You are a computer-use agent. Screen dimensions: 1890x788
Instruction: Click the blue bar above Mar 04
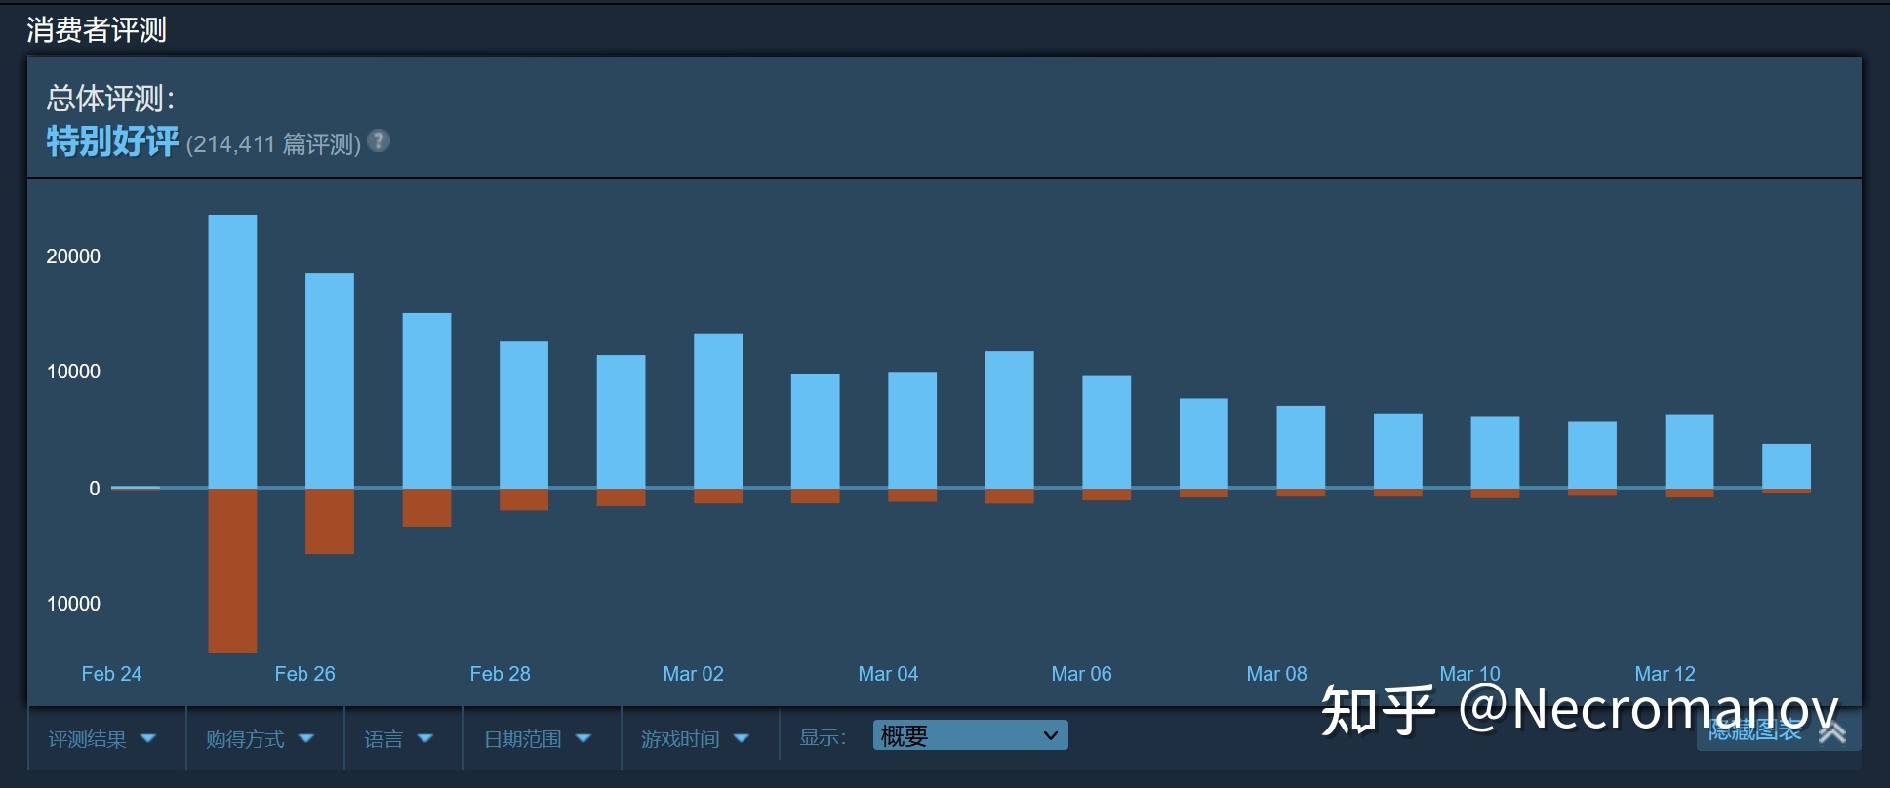coord(912,429)
